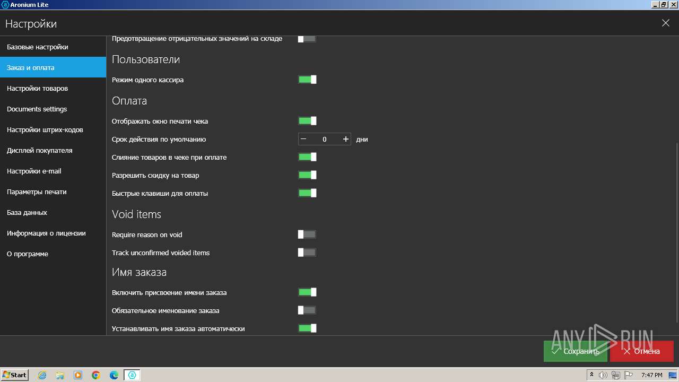Open Windows Start menu
679x382 pixels.
[15, 375]
